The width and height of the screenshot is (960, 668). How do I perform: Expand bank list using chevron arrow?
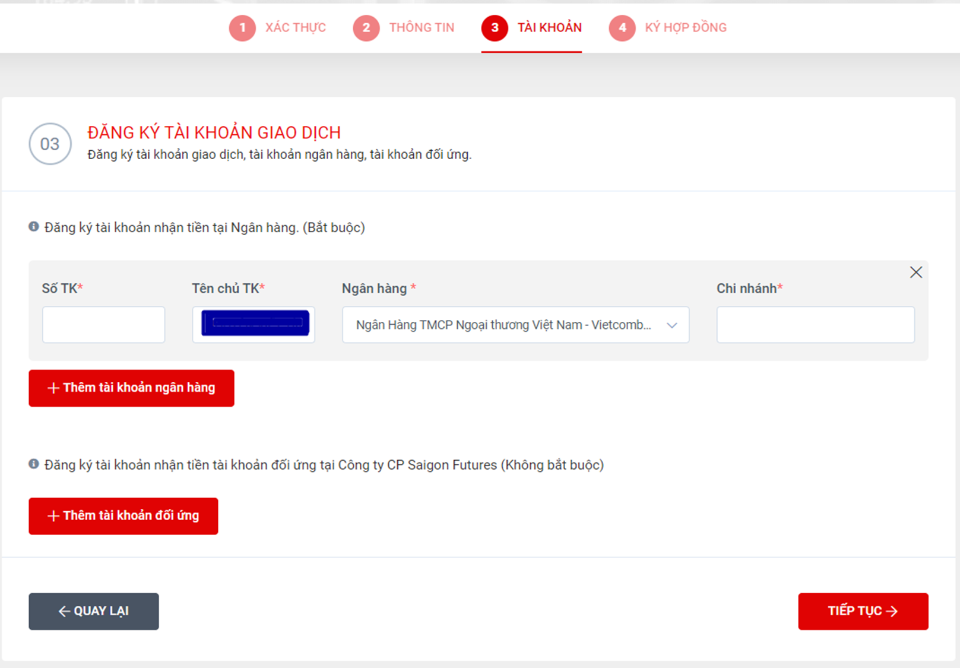pyautogui.click(x=671, y=325)
